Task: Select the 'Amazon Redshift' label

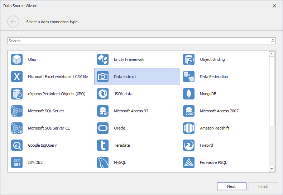Action: (215, 128)
